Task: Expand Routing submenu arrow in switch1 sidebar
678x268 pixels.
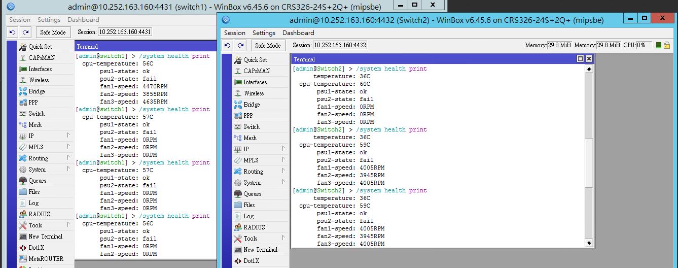Action: [x=68, y=158]
